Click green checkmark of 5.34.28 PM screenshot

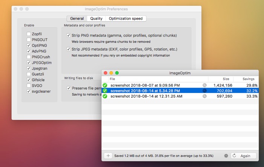click(105, 91)
